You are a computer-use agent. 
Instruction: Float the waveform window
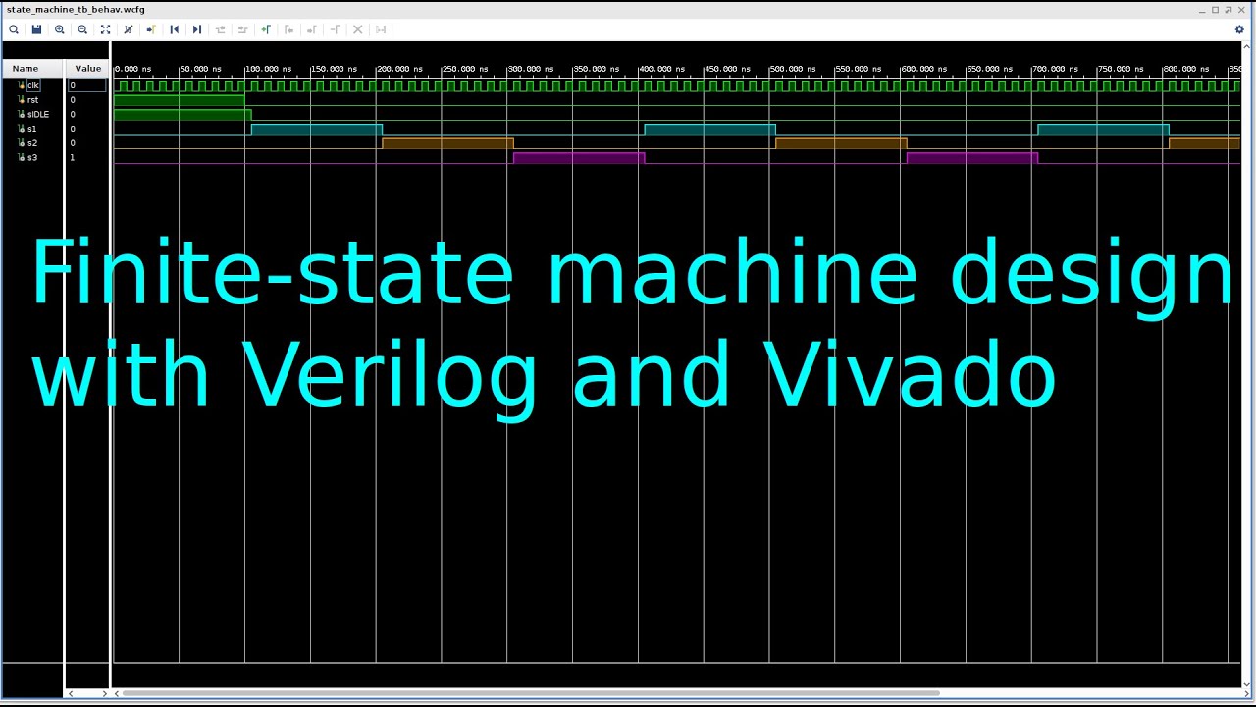click(x=1228, y=10)
